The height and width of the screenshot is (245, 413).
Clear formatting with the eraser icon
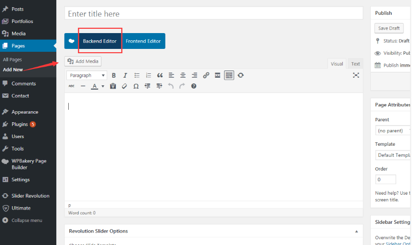125,86
